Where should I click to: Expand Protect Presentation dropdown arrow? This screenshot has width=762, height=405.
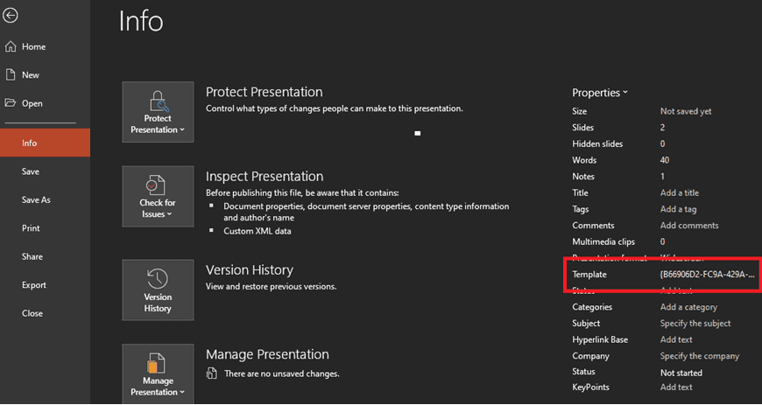tap(182, 130)
